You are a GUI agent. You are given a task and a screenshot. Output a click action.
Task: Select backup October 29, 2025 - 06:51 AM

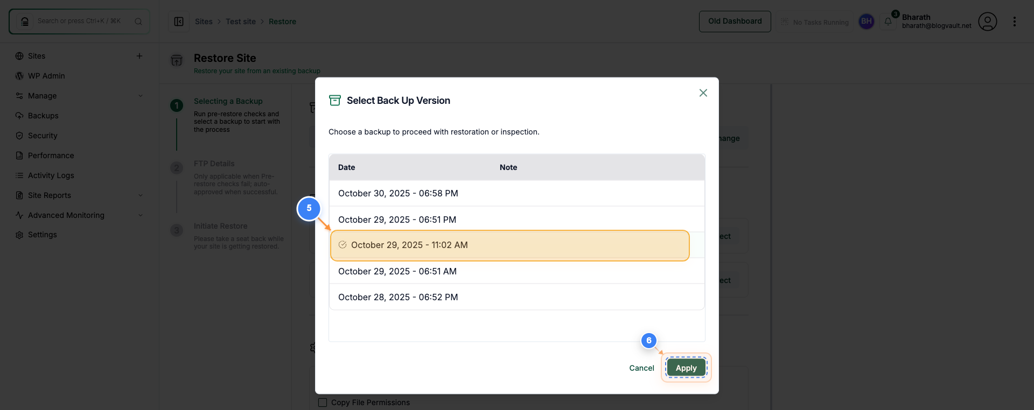tap(517, 271)
